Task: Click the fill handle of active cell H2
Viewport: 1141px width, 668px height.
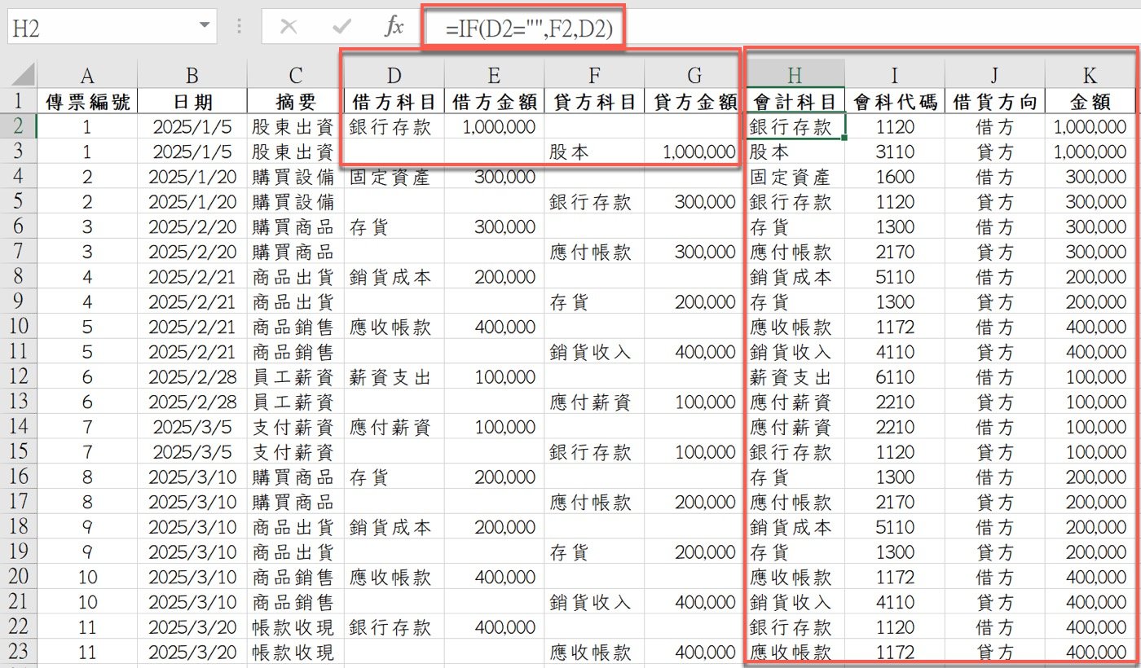Action: click(x=844, y=138)
